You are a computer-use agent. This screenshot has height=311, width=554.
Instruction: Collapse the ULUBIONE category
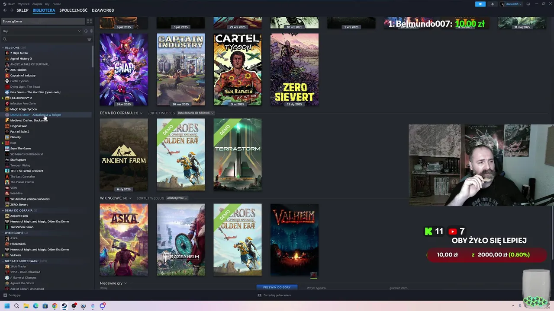tap(3, 48)
